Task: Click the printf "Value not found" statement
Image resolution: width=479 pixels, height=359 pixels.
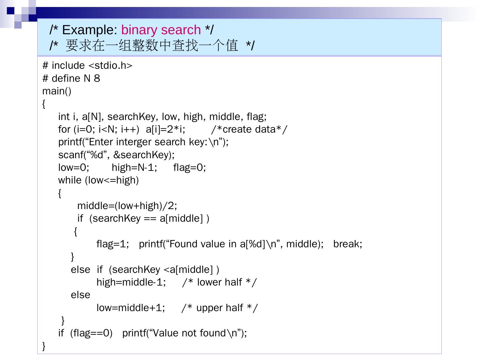Action: (185, 333)
